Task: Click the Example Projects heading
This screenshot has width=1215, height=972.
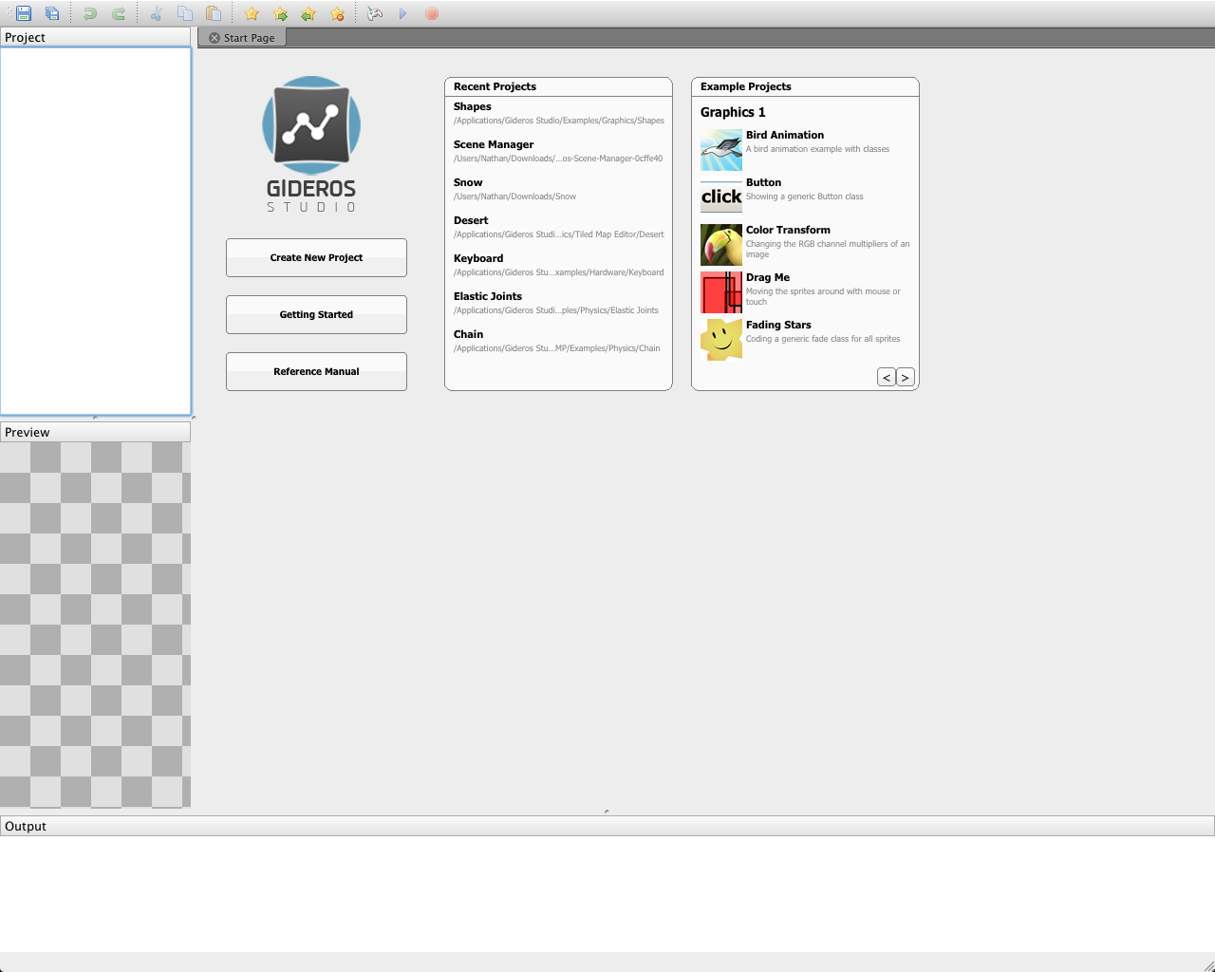Action: [746, 86]
